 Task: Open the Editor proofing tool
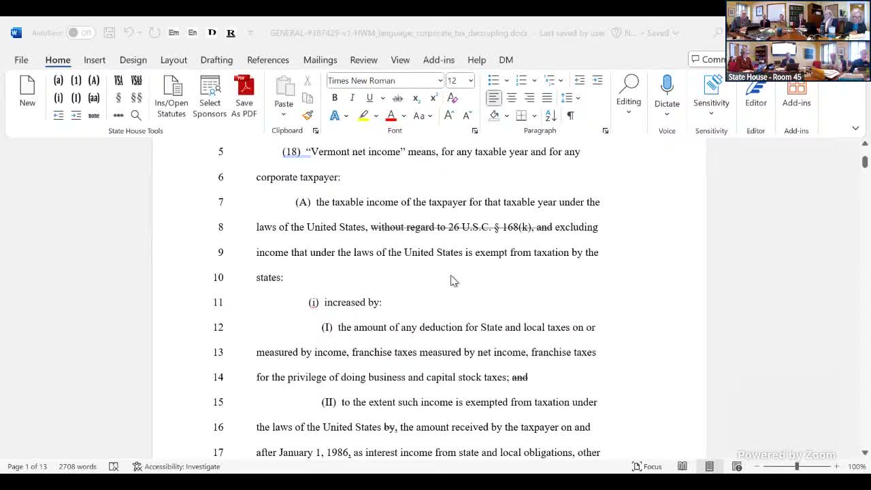(x=755, y=95)
